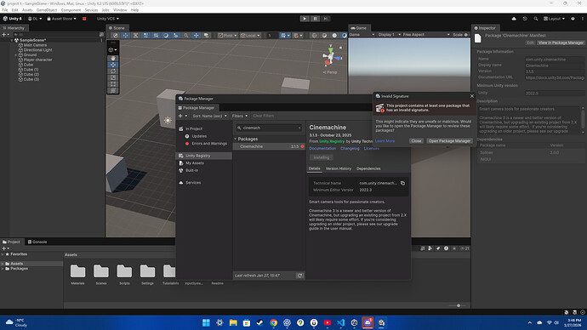
Task: Select the Rotate tool in Scene overlay
Action: point(113,71)
